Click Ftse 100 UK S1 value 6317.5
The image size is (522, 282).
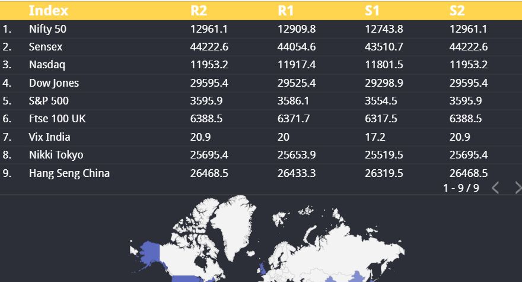click(381, 119)
